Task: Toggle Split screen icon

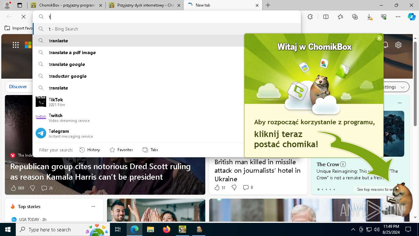Action: coord(326,17)
